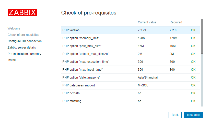211x122 pixels.
Task: Open Pre-installation summary step
Action: point(24,54)
